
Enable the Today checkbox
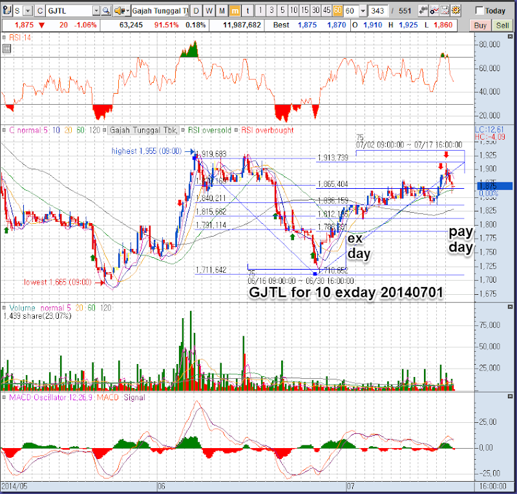[480, 11]
